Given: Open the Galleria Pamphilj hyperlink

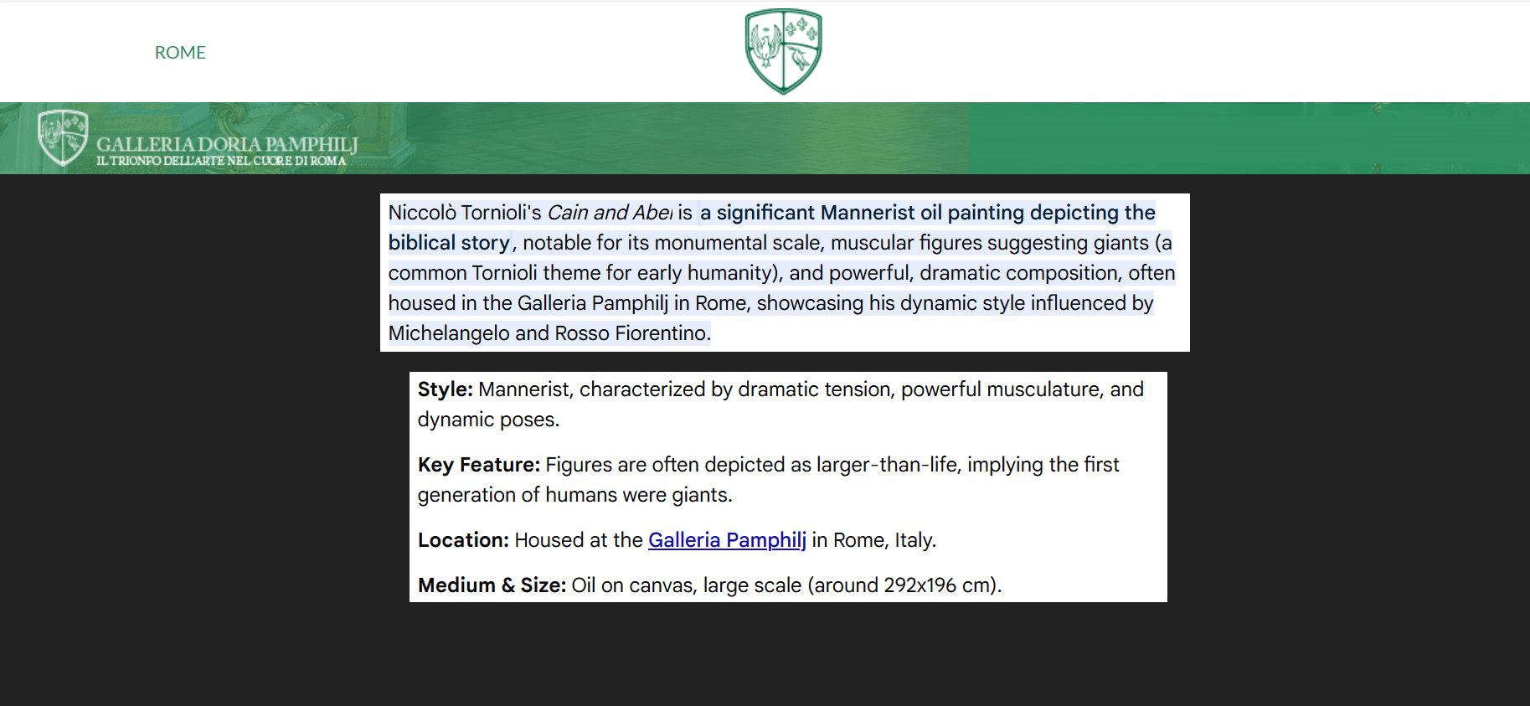Looking at the screenshot, I should pos(727,540).
